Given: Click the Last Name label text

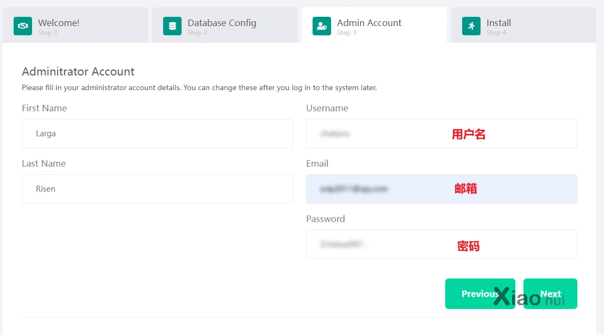Looking at the screenshot, I should pos(43,163).
